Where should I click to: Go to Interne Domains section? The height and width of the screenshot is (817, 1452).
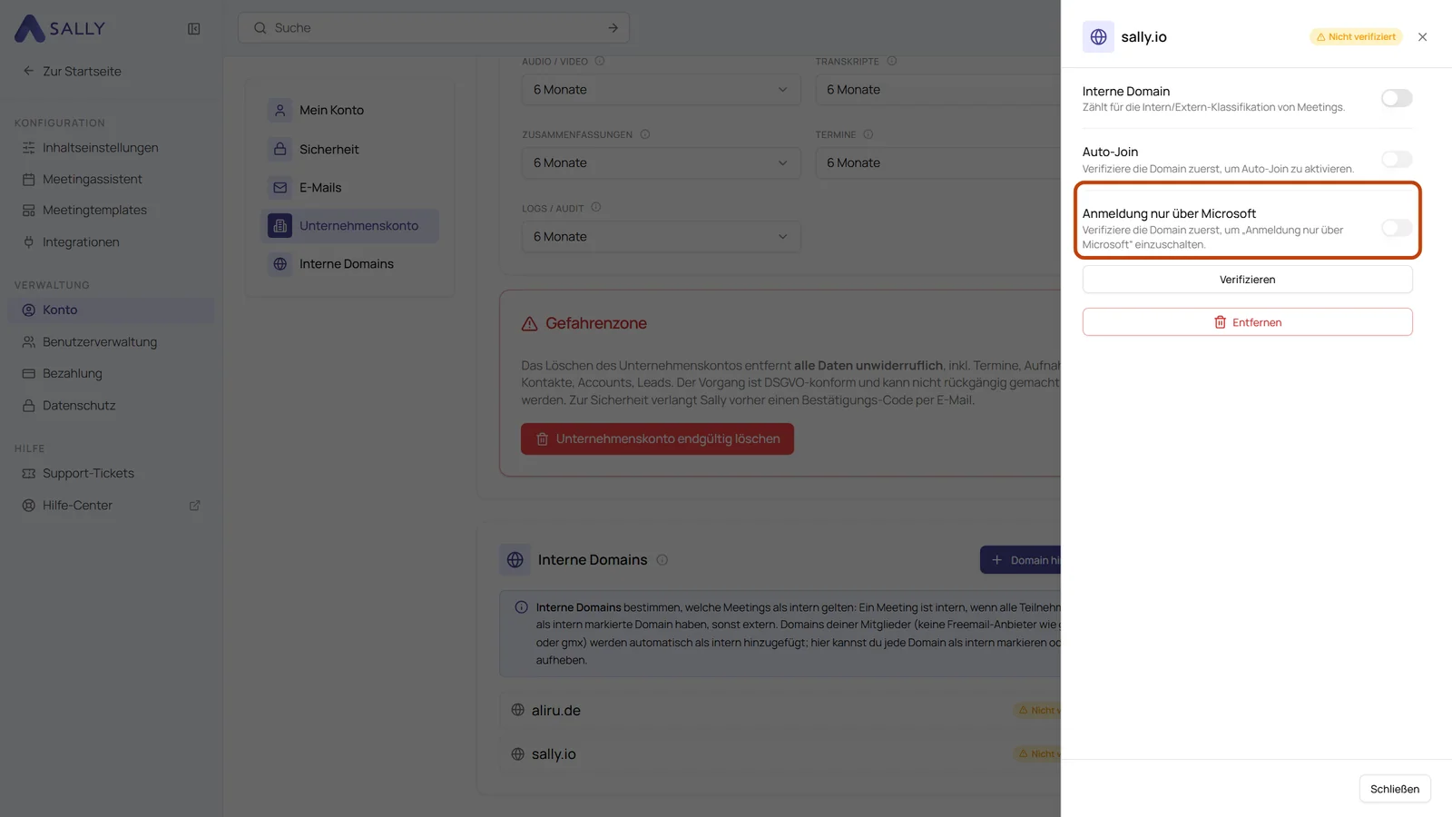click(350, 264)
